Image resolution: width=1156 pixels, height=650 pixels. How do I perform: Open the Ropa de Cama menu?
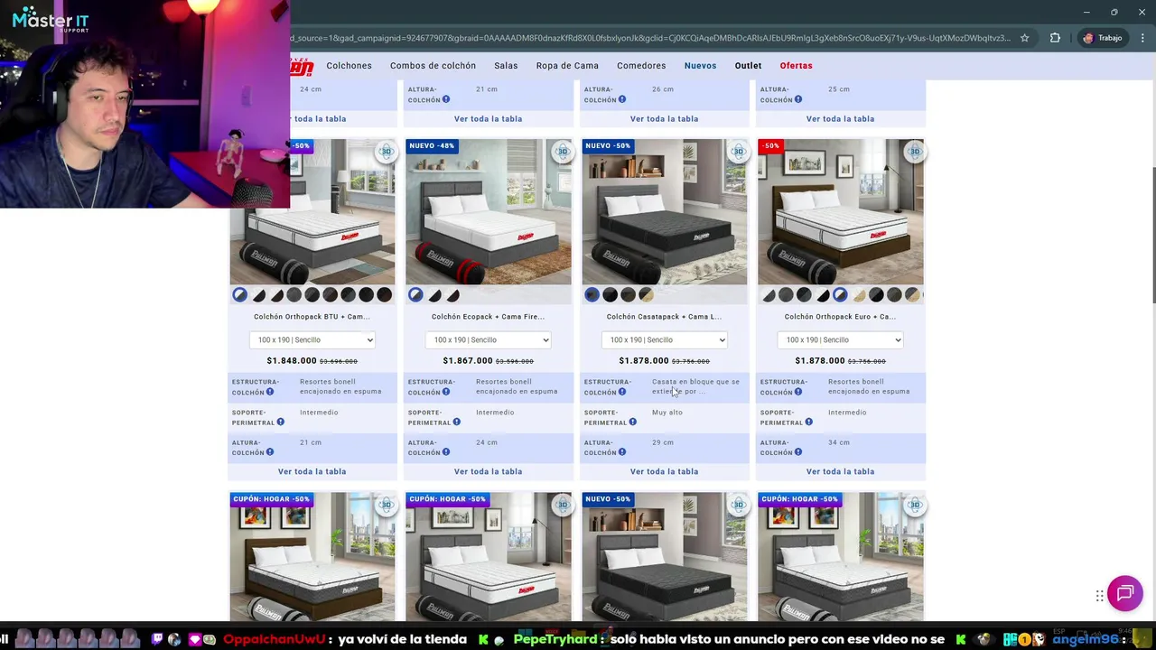(567, 66)
